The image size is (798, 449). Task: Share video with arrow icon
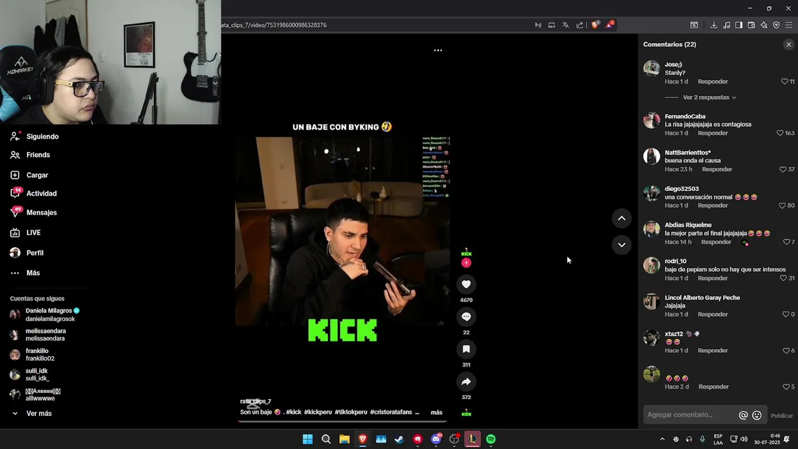(x=466, y=382)
